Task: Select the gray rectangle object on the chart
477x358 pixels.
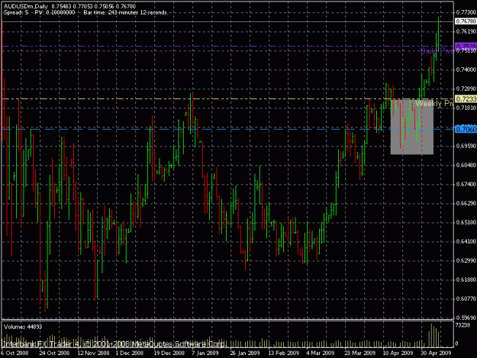Action: [x=412, y=127]
